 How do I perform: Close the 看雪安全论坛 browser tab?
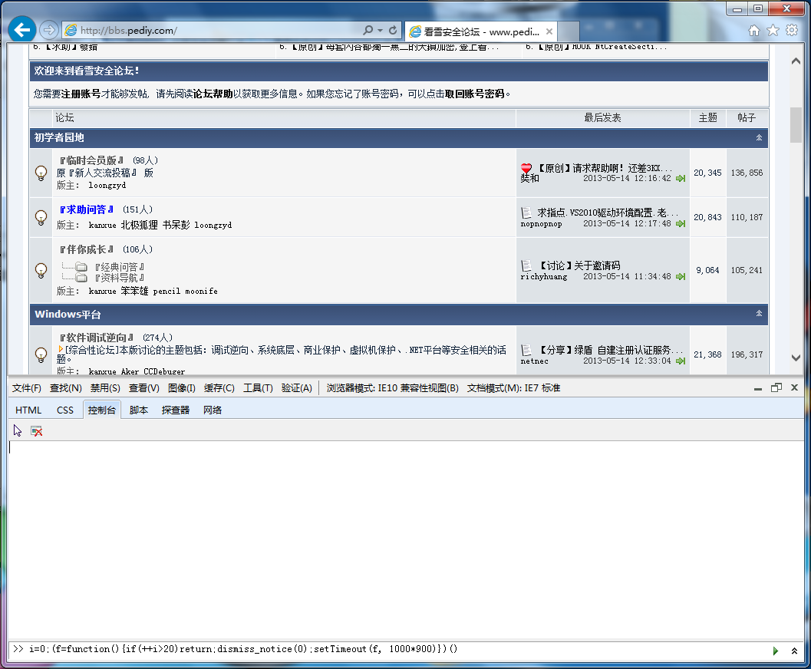click(549, 31)
